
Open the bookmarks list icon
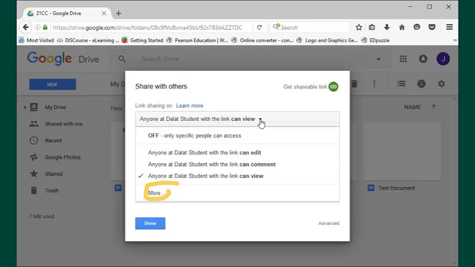(371, 27)
